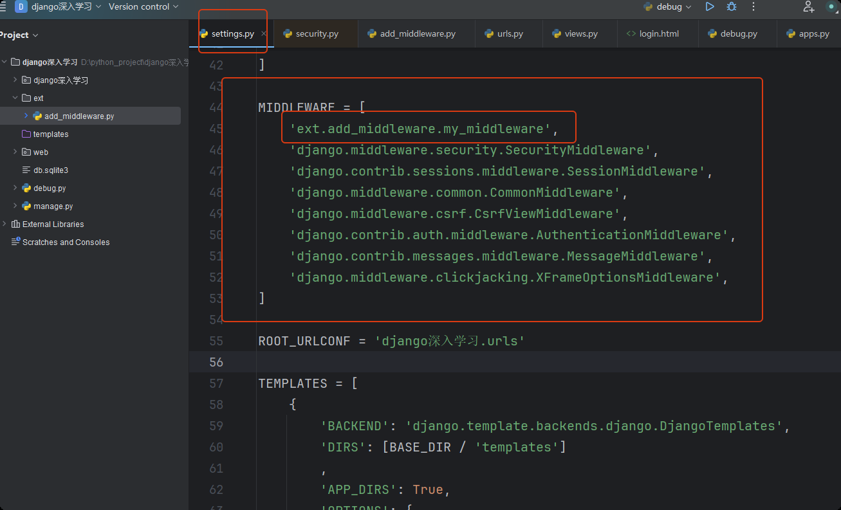Image resolution: width=841 pixels, height=510 pixels.
Task: Switch to the views.py tab
Action: tap(581, 33)
